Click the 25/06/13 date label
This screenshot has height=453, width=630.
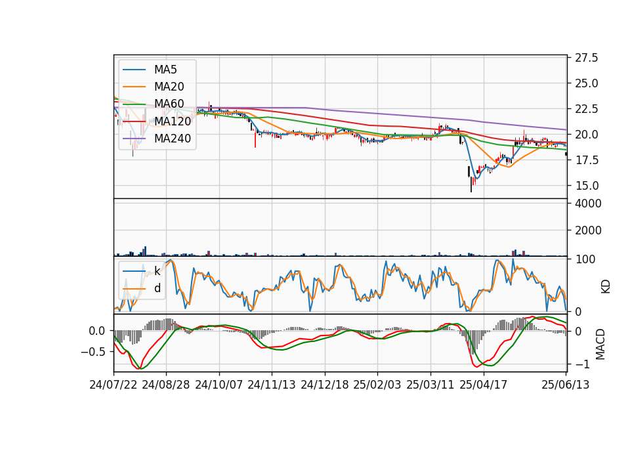click(x=566, y=385)
